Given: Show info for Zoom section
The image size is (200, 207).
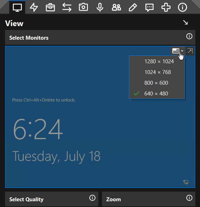Looking at the screenshot, I should (189, 198).
